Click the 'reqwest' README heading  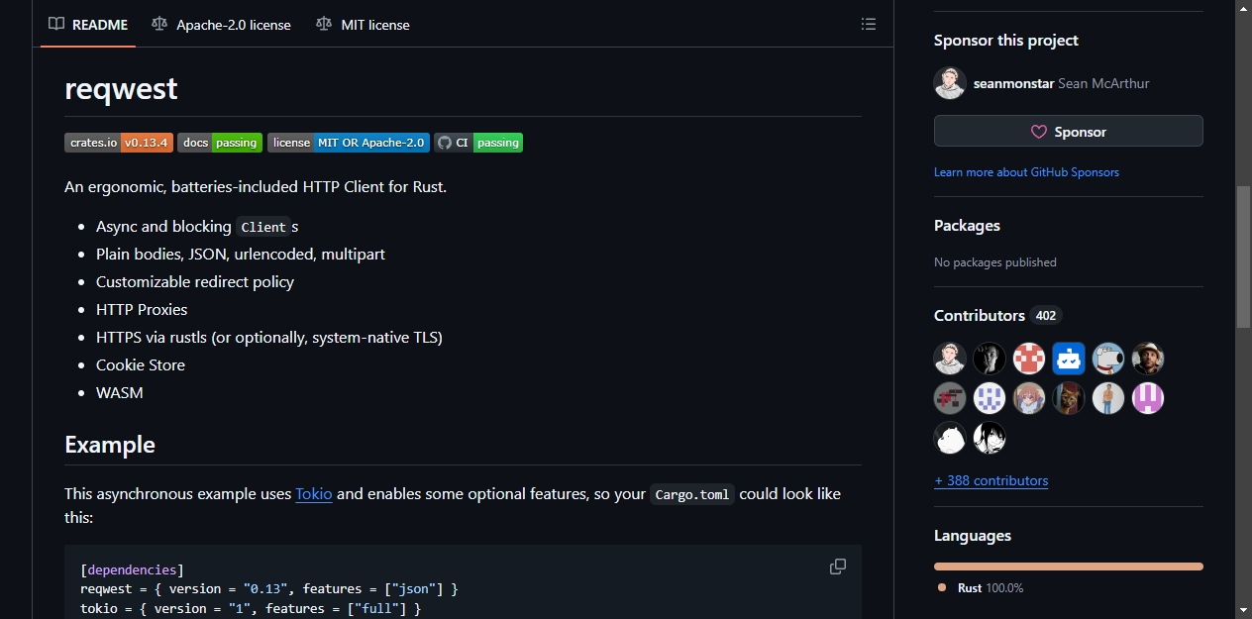121,88
